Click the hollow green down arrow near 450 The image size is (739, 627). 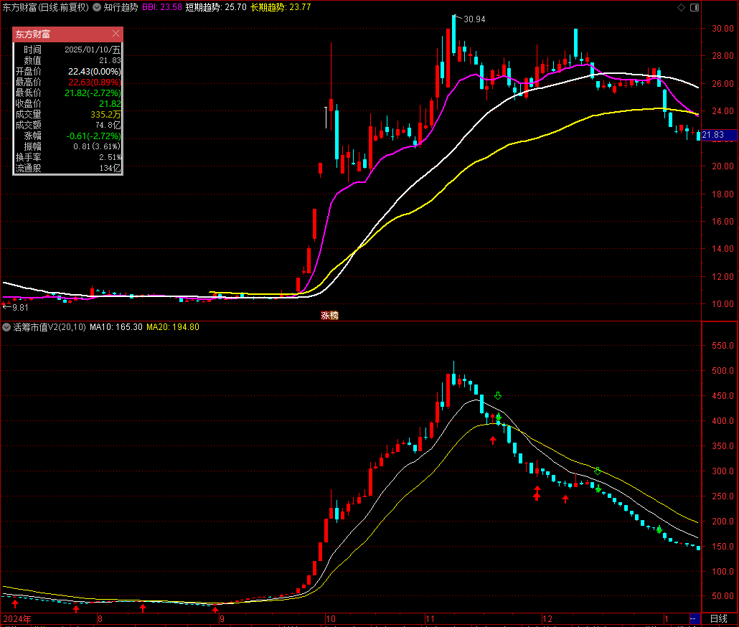498,396
